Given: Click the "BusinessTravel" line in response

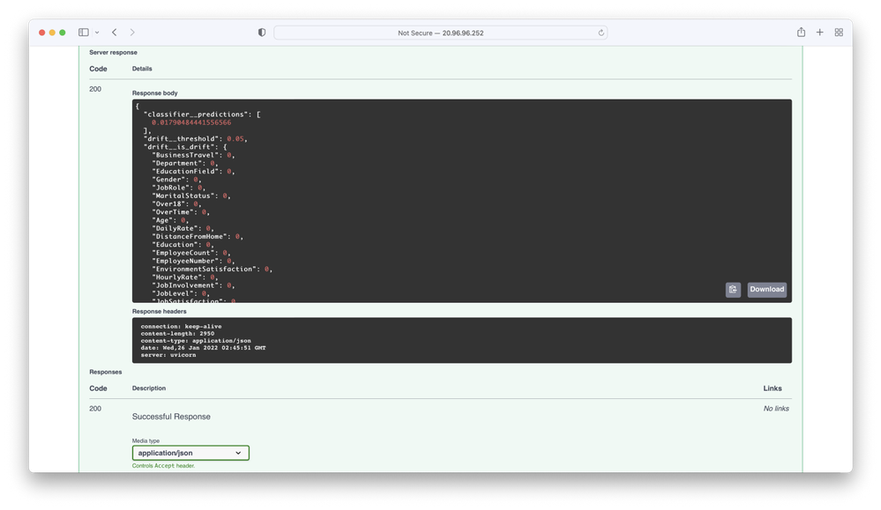Looking at the screenshot, I should pos(193,155).
